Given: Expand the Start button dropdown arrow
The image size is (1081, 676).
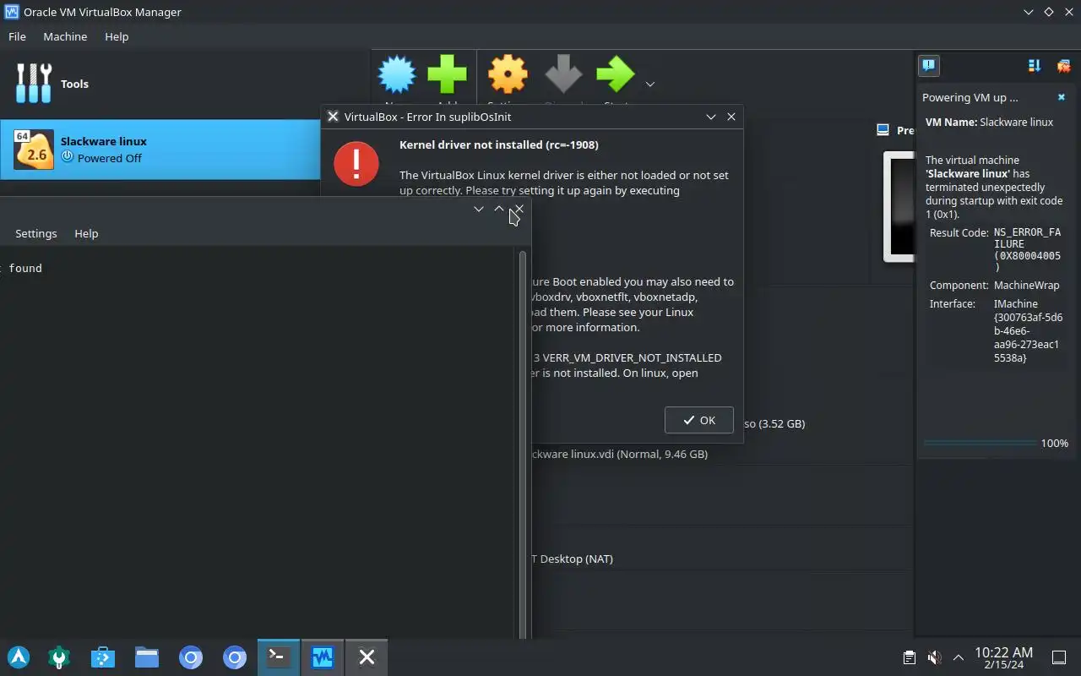Looking at the screenshot, I should pos(649,84).
